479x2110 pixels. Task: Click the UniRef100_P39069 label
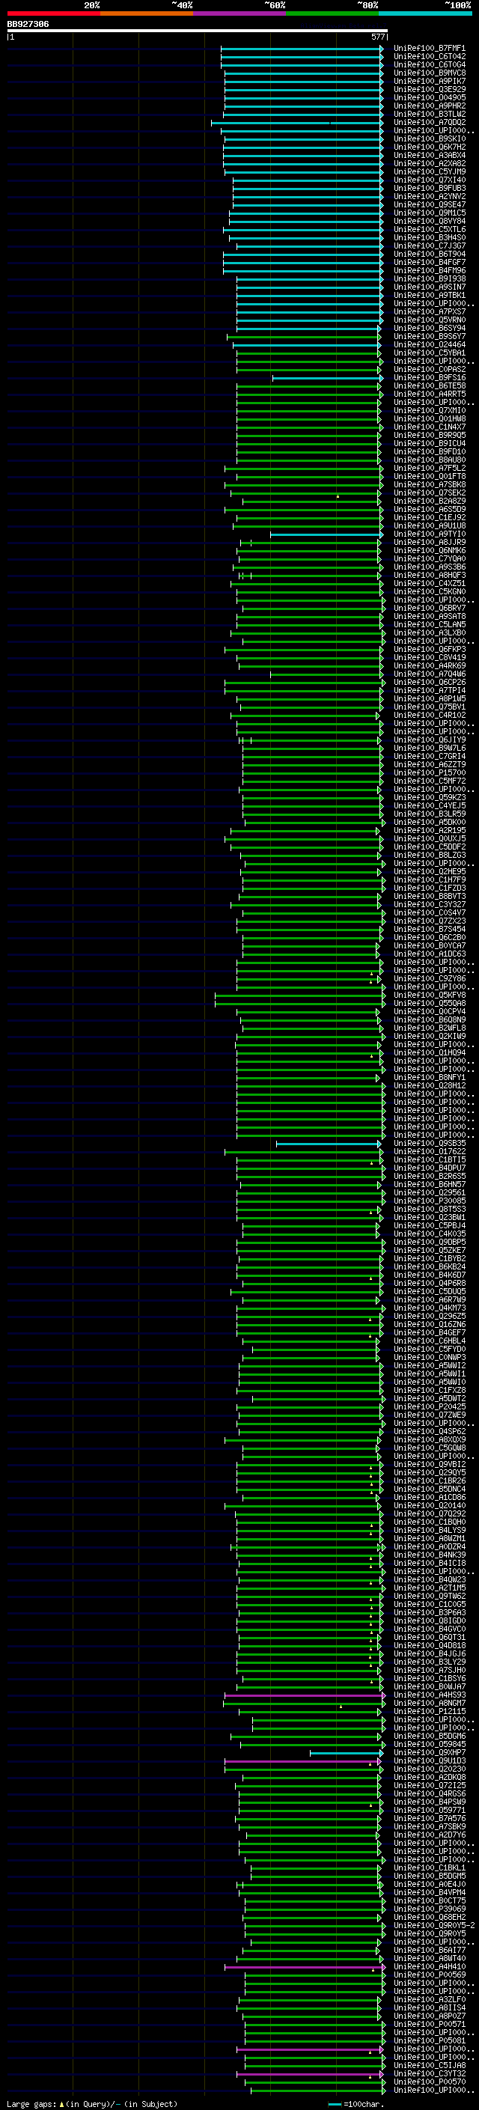coord(429,1909)
